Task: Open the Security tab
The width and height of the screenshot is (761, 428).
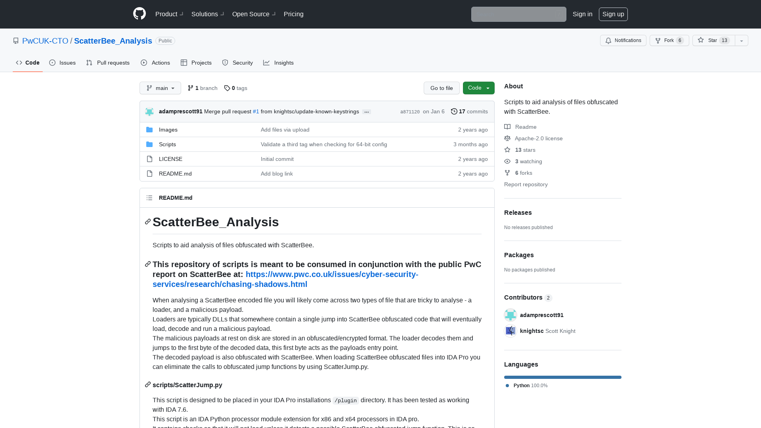Action: [237, 63]
